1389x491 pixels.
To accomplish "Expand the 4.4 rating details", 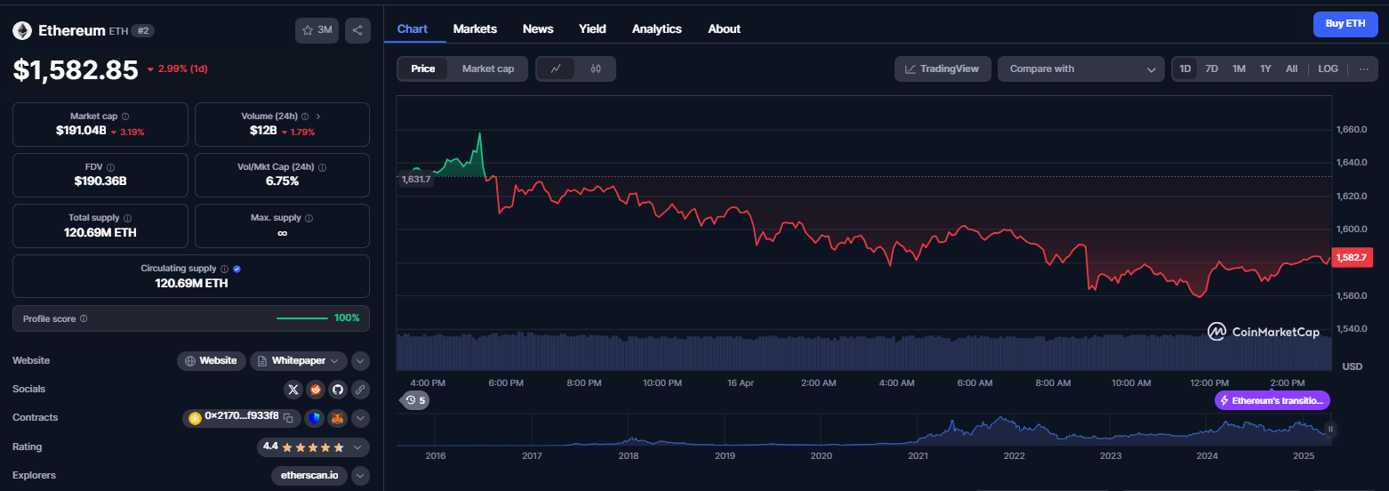I will tap(357, 447).
